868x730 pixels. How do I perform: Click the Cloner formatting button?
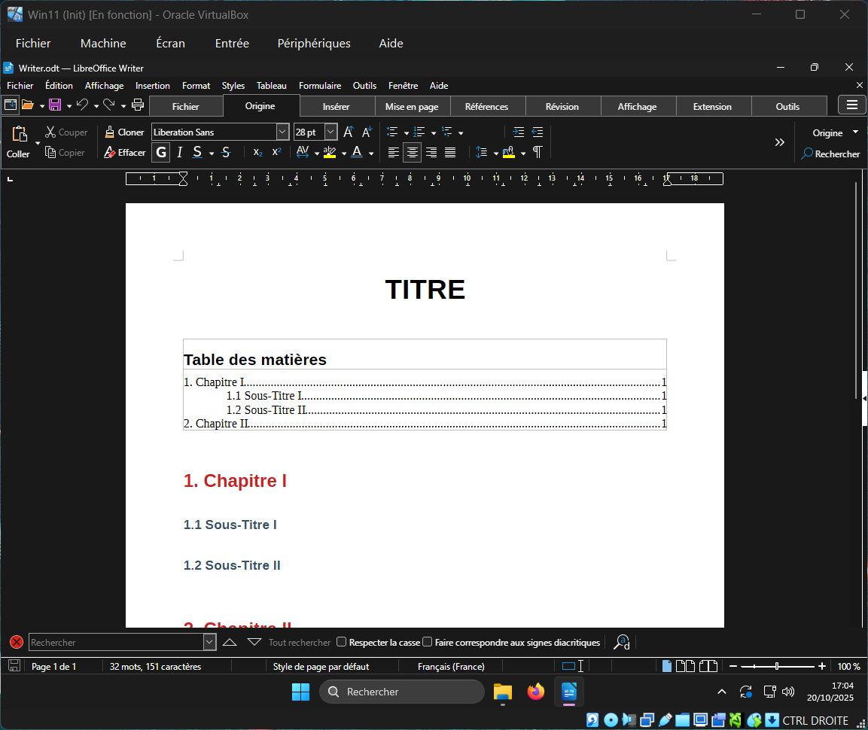click(x=124, y=132)
